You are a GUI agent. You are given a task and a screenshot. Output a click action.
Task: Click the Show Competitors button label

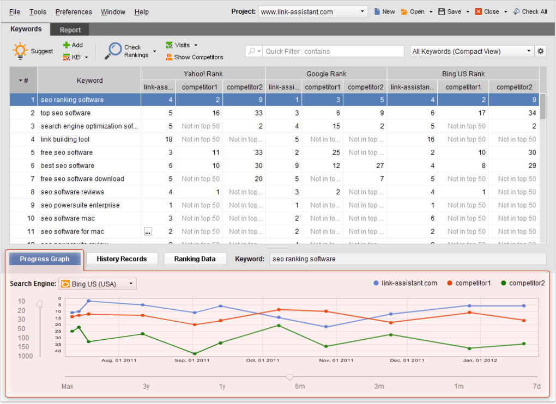[198, 57]
